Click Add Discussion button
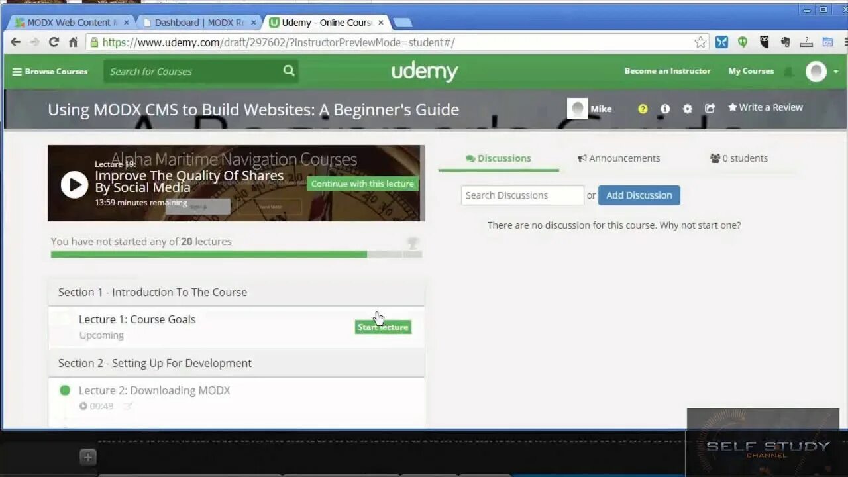848x477 pixels. 639,195
